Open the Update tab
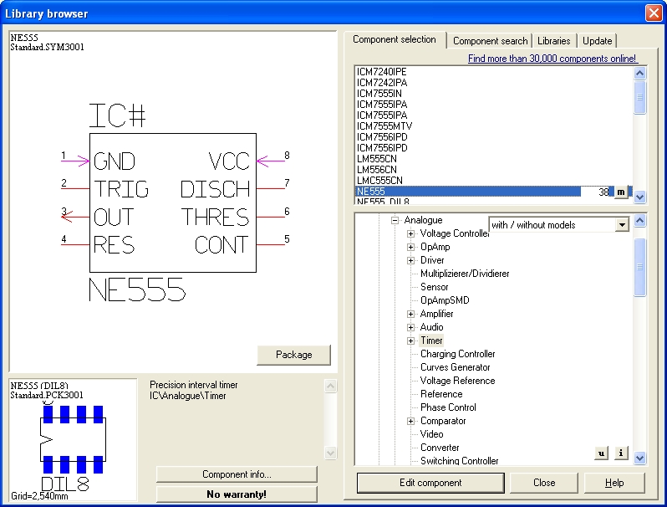This screenshot has height=507, width=667. point(597,40)
